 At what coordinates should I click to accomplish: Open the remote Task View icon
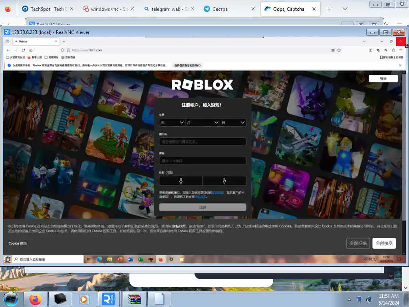pos(89,259)
